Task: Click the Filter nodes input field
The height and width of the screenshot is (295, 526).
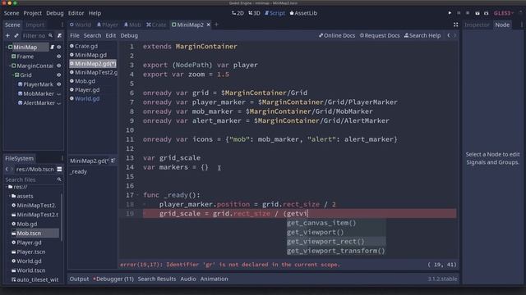Action: pos(34,35)
